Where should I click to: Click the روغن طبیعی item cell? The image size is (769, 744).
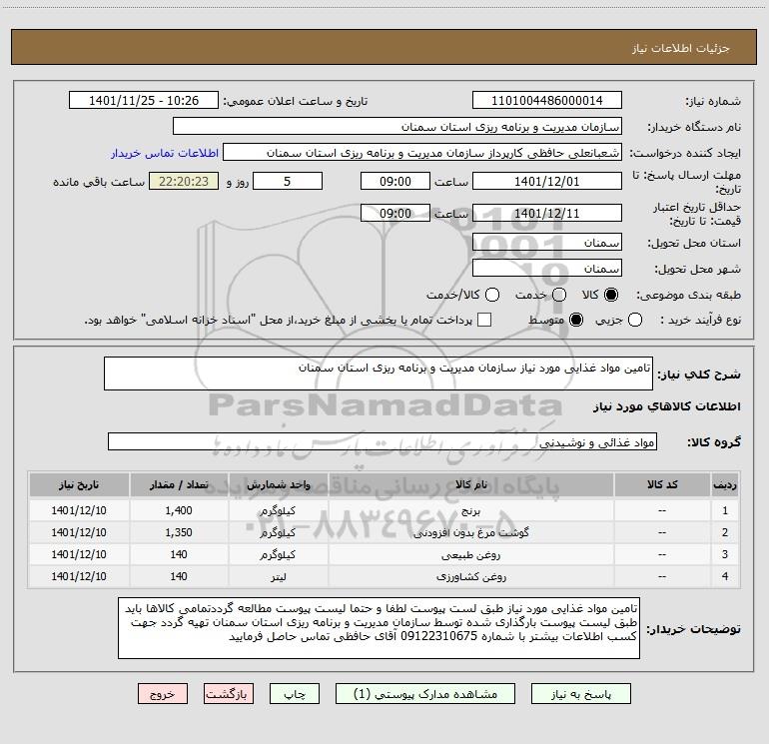(470, 554)
